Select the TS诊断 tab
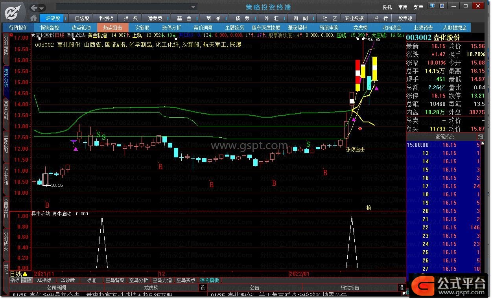The image size is (492, 299). (x=68, y=280)
